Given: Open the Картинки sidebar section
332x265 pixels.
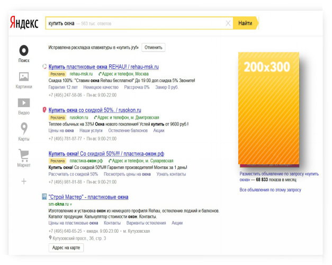Looking at the screenshot, I should pyautogui.click(x=24, y=80).
